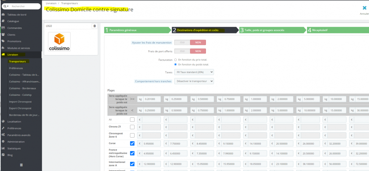This screenshot has height=171, width=369.
Task: Click the Ajouter les frais de manutention label
Action: (x=152, y=43)
